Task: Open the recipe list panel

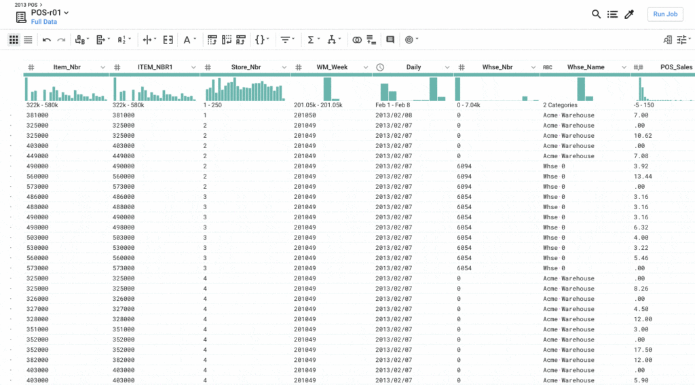Action: tap(613, 14)
